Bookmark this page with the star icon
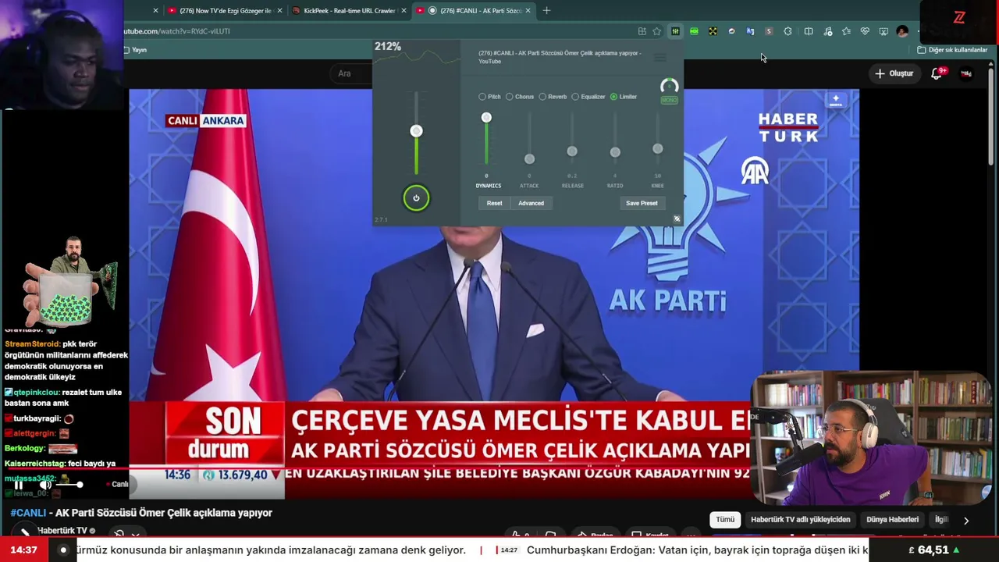Image resolution: width=999 pixels, height=562 pixels. point(657,31)
